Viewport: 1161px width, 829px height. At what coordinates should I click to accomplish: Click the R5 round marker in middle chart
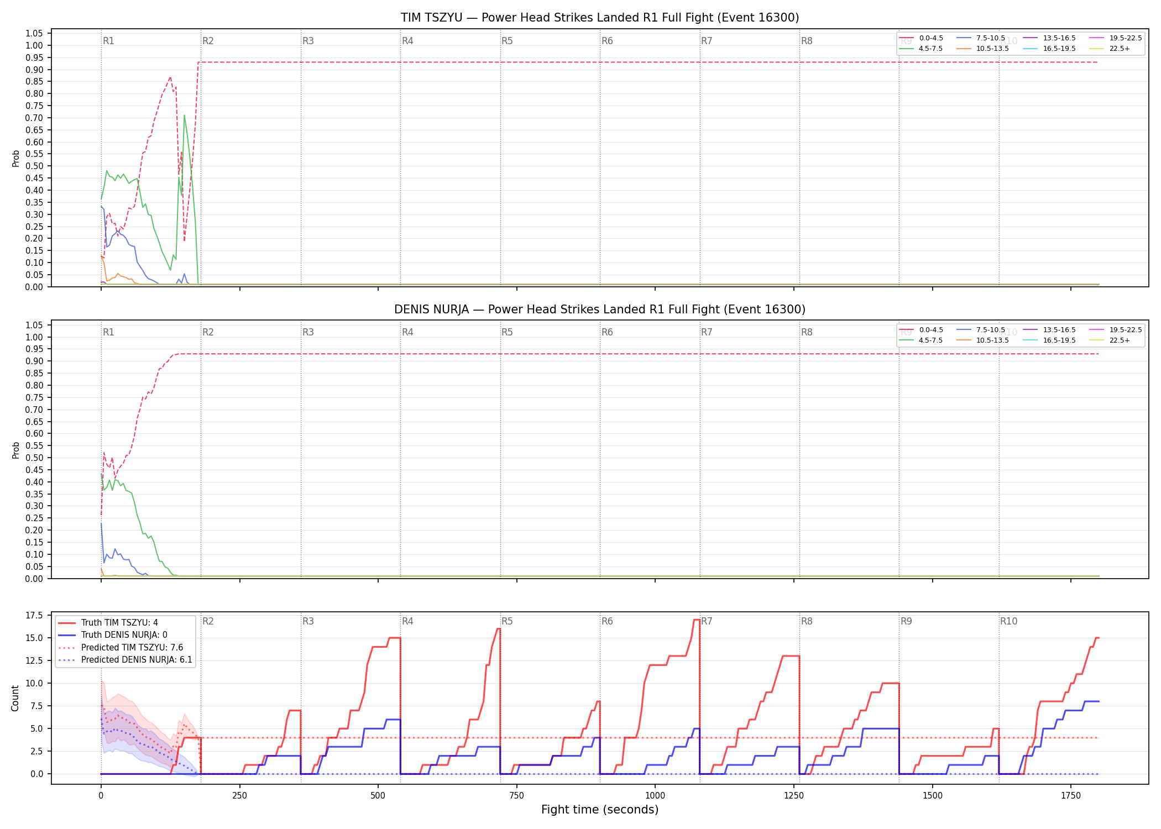pos(507,332)
